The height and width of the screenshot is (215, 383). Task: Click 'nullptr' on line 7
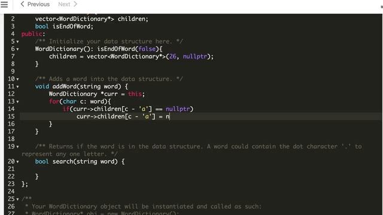pyautogui.click(x=195, y=56)
